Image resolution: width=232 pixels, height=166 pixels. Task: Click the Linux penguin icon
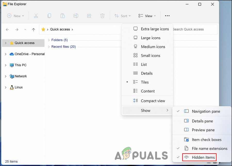pyautogui.click(x=12, y=87)
